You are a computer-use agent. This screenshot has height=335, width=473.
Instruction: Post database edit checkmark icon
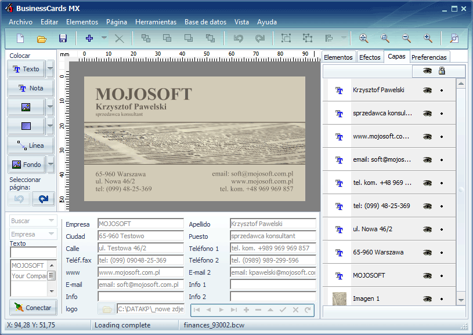283,309
